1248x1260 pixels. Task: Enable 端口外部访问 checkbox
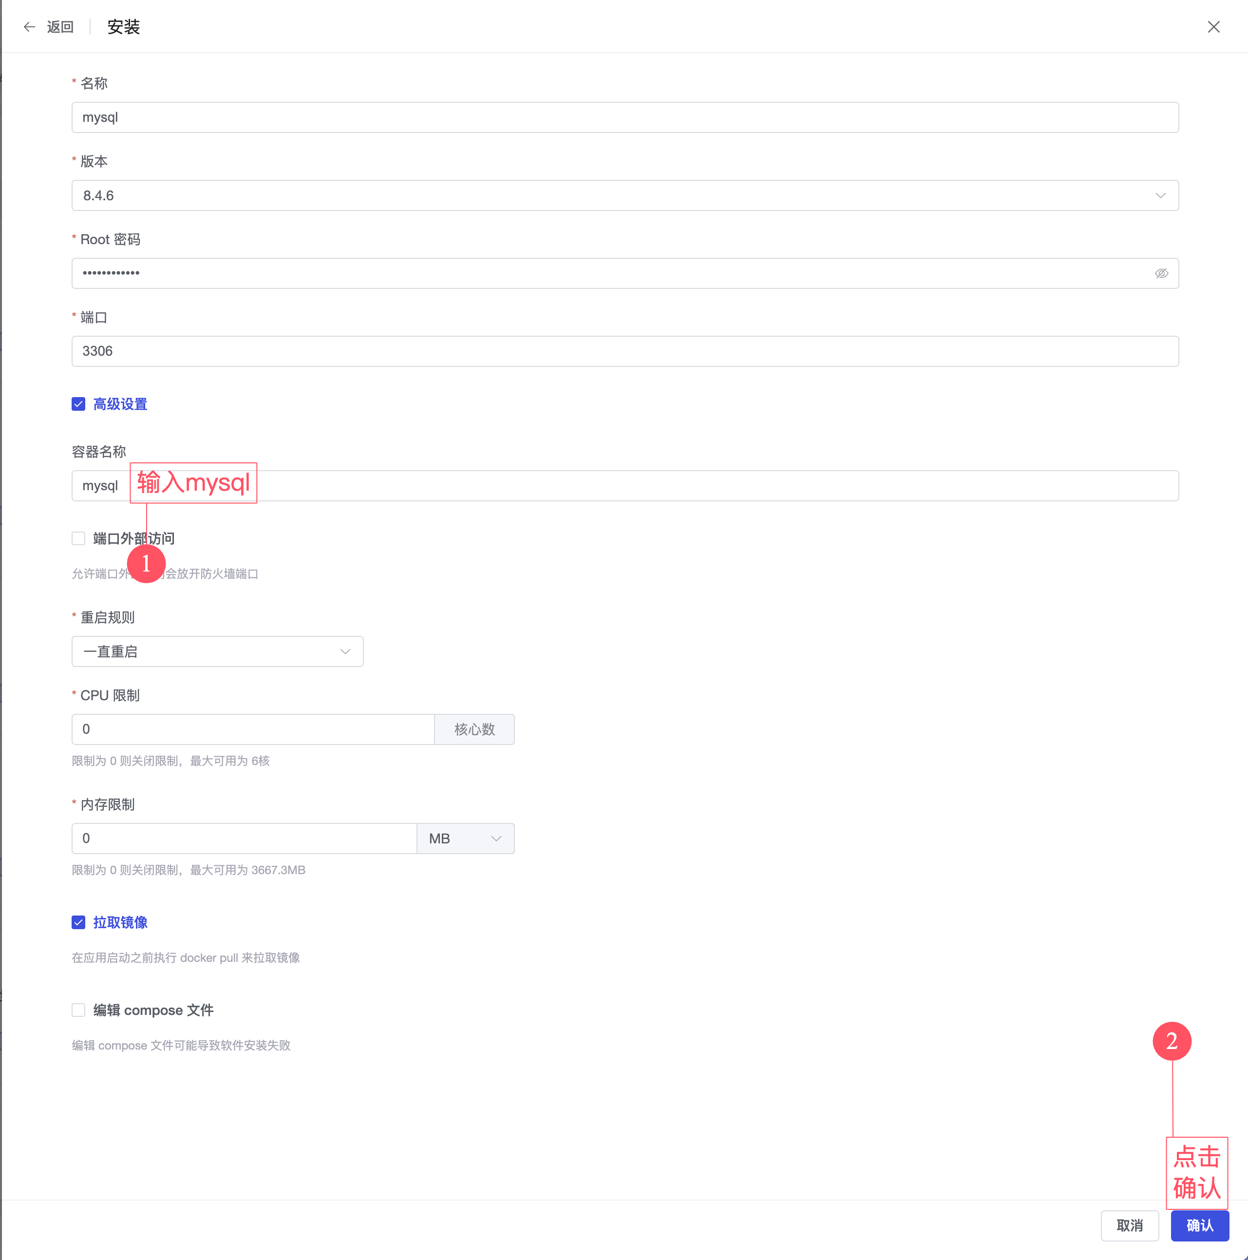pos(78,539)
